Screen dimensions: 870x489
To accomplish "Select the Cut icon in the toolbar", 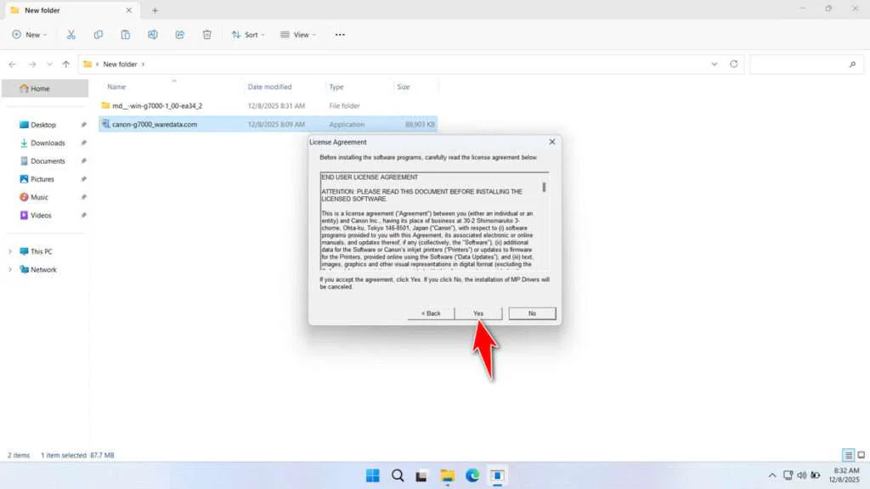I will coord(71,35).
